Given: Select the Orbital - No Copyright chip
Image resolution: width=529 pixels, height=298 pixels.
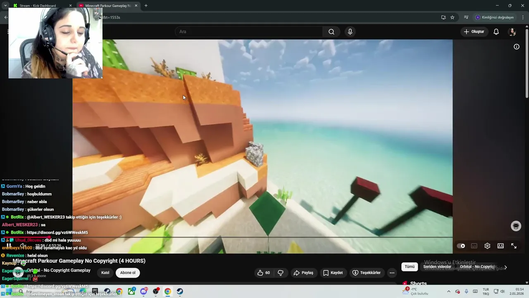Looking at the screenshot, I should 477,267.
